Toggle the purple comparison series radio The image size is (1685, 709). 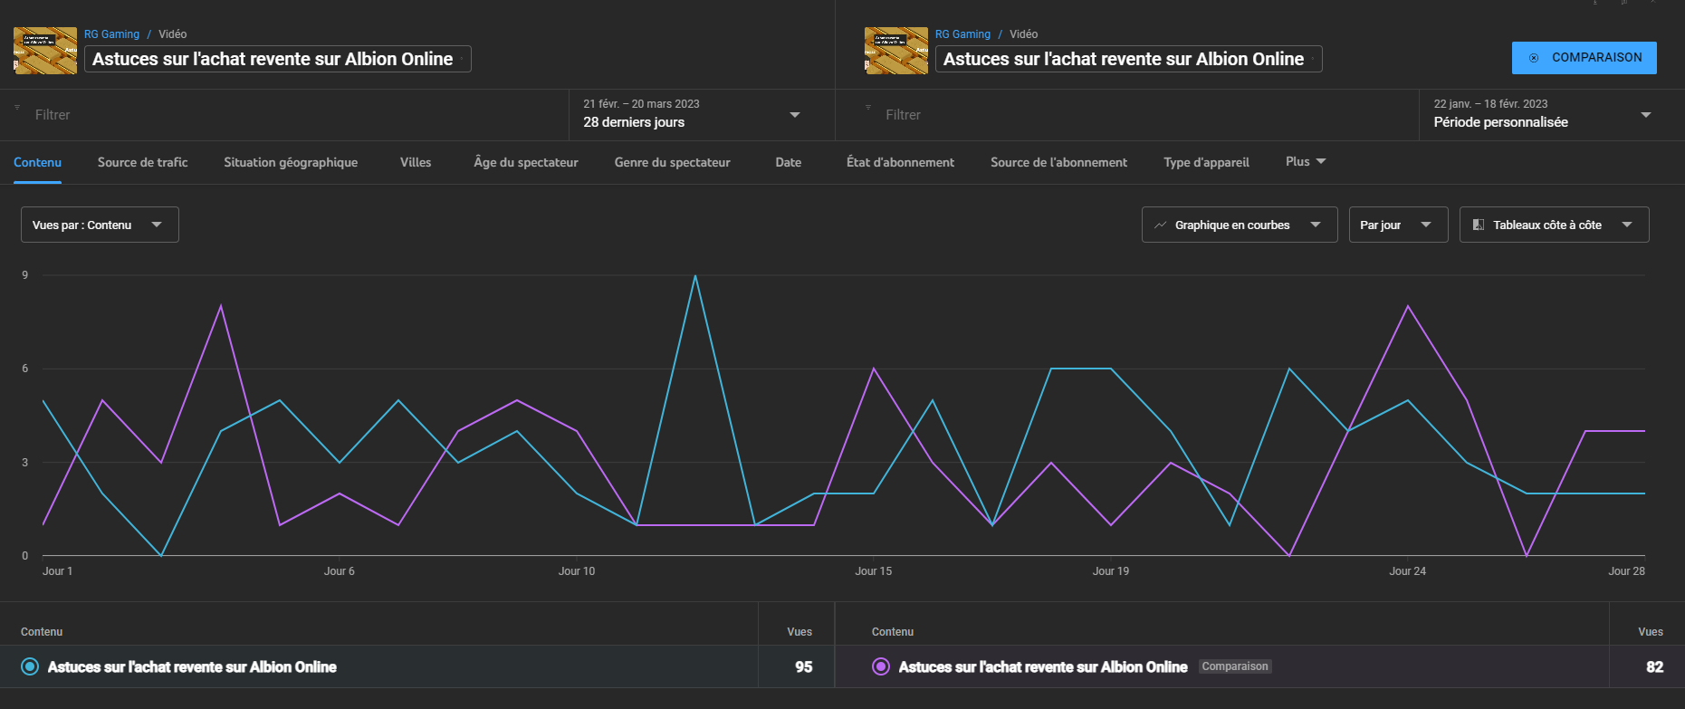pyautogui.click(x=881, y=666)
